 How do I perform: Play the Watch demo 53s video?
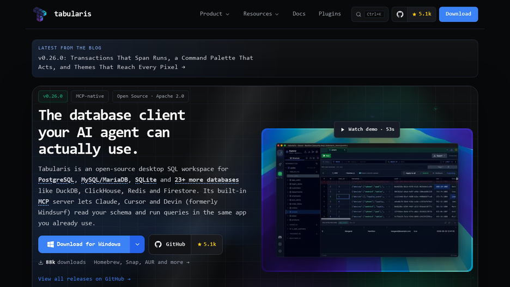[367, 130]
